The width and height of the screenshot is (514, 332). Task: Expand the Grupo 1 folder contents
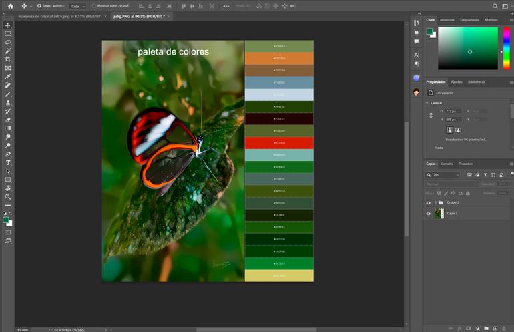point(435,202)
